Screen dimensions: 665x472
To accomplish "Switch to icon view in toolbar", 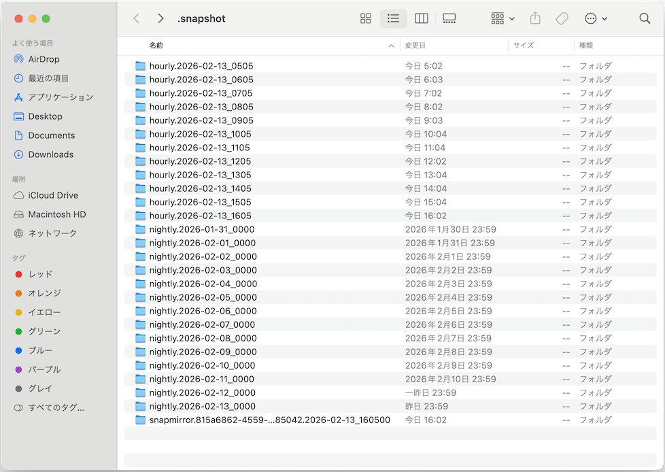I will point(366,19).
